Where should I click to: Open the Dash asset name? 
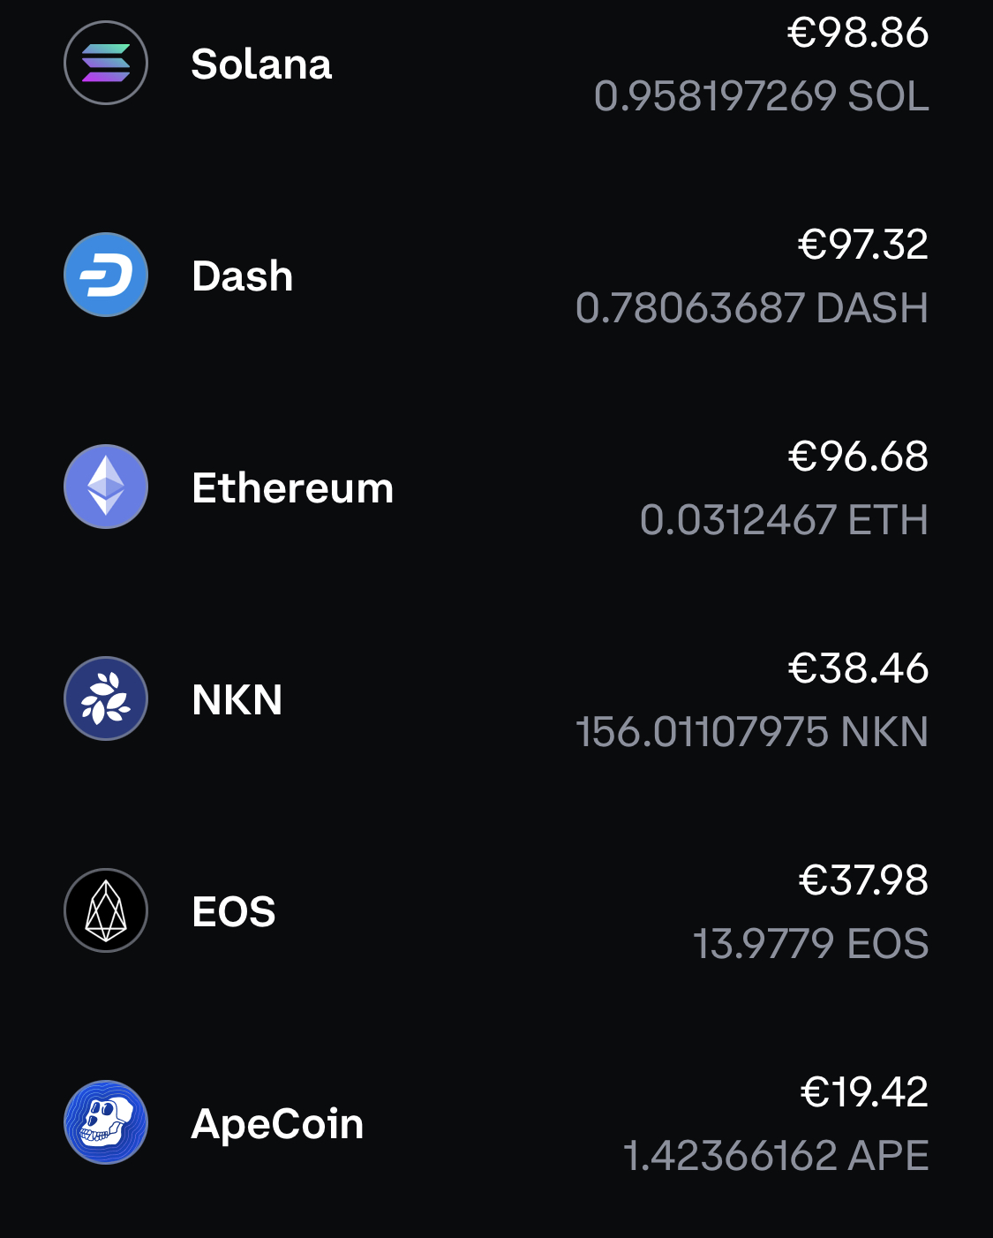[243, 276]
